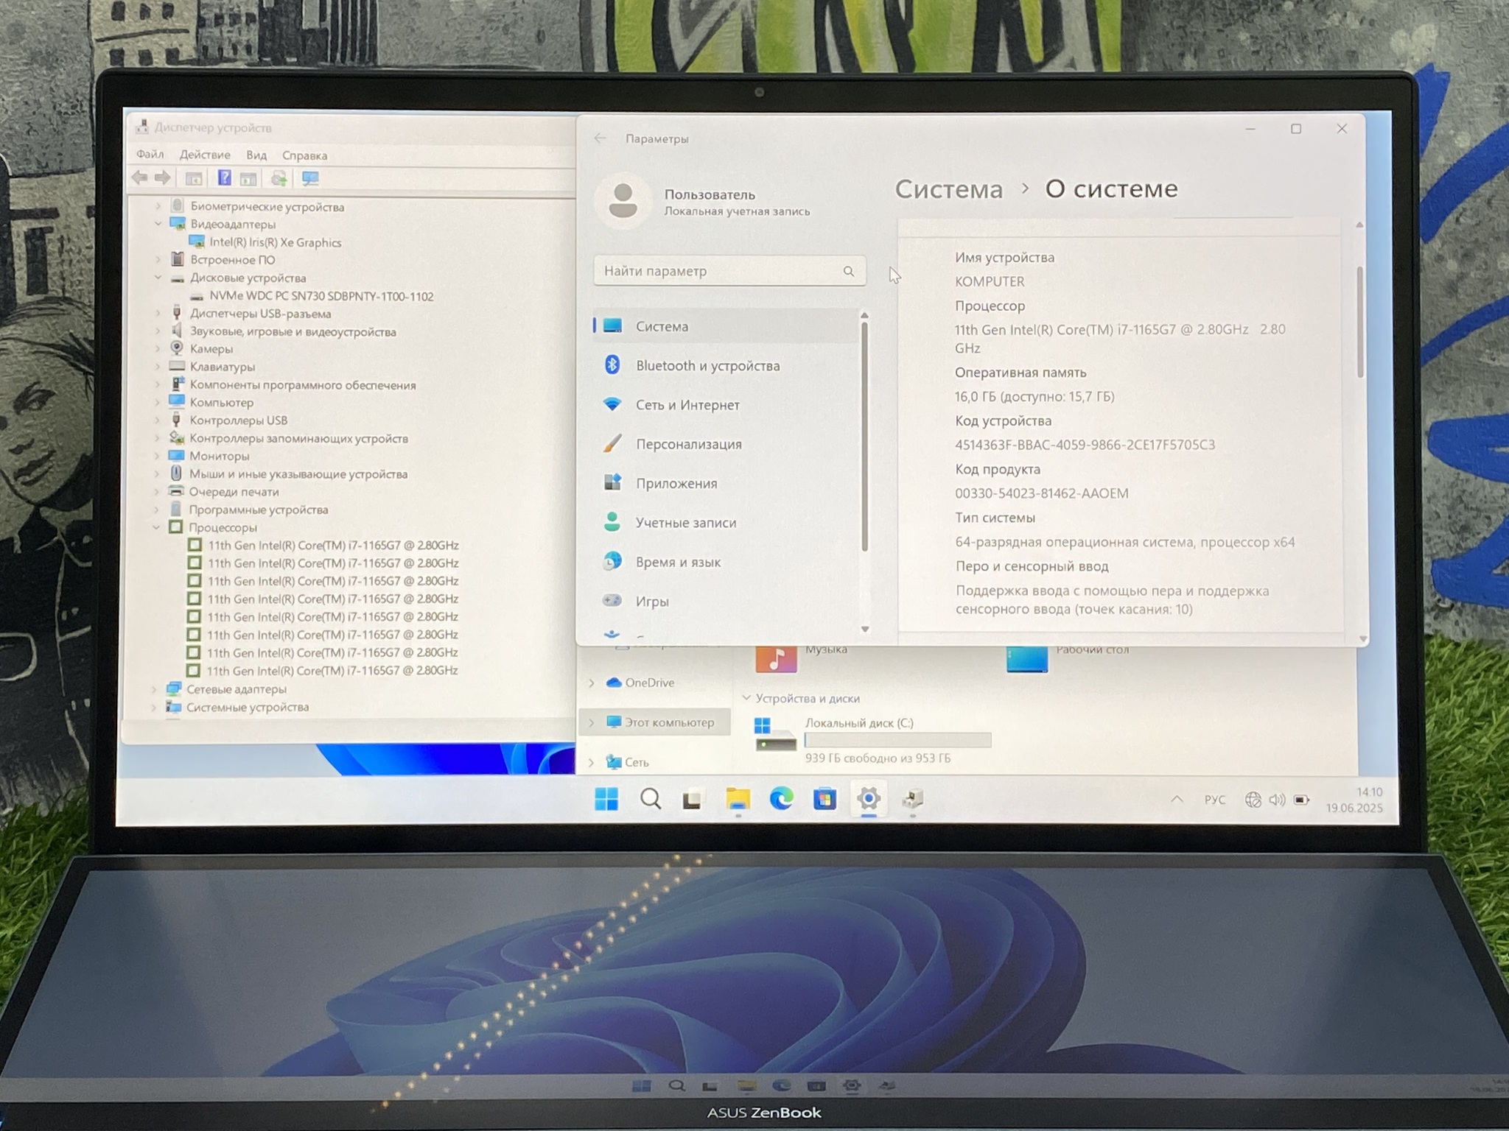Image resolution: width=1509 pixels, height=1131 pixels.
Task: Click the Settings back arrow button
Action: coord(600,138)
